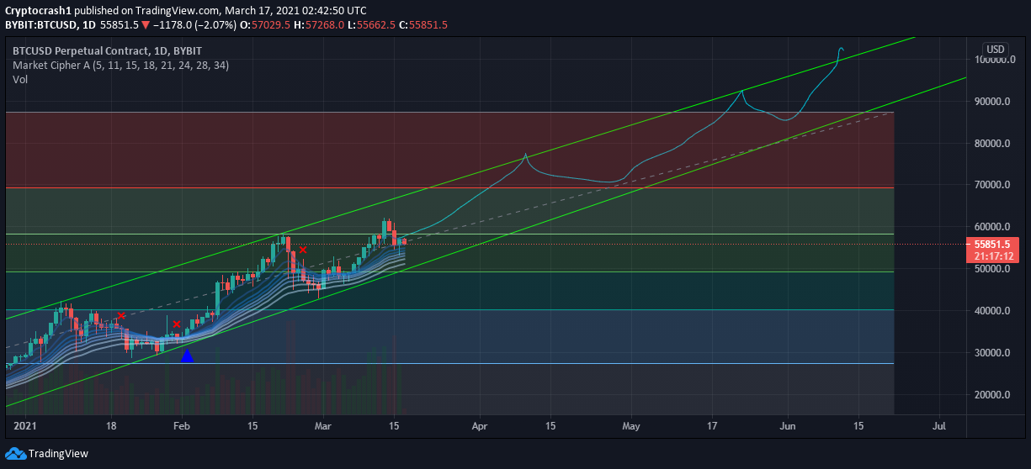The image size is (1031, 469).
Task: Click the Mar label on time axis
Action: coord(325,426)
